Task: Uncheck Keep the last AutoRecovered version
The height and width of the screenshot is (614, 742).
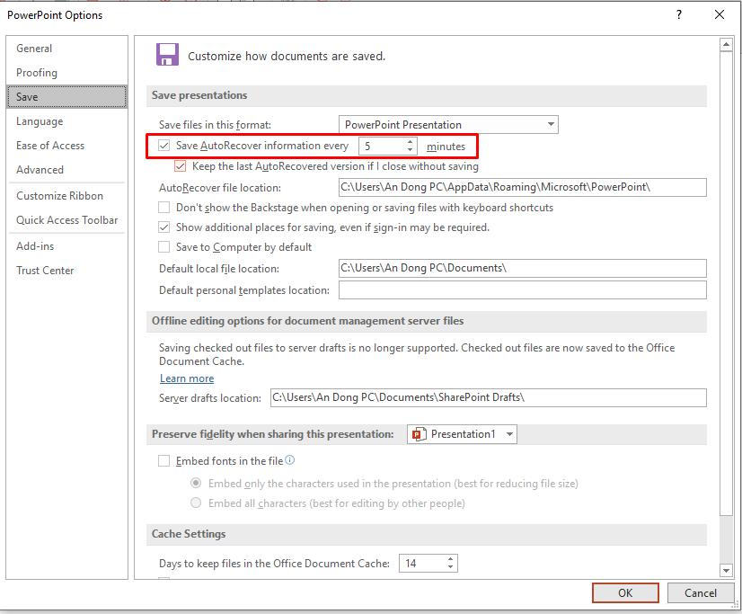Action: pos(181,166)
